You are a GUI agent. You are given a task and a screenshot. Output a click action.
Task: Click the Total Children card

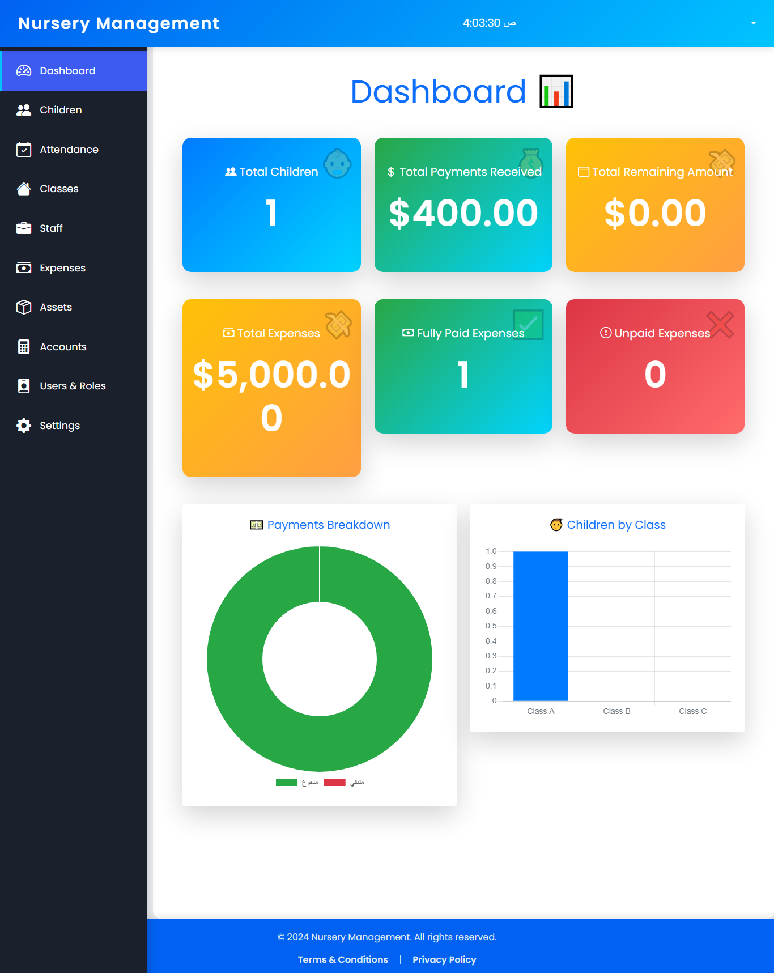click(x=271, y=205)
